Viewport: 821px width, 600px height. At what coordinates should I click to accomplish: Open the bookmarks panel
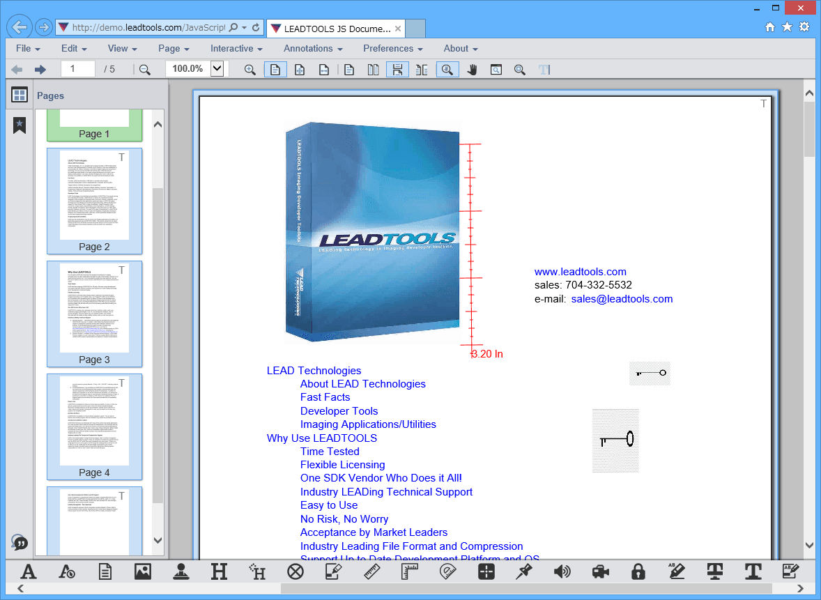pyautogui.click(x=20, y=125)
